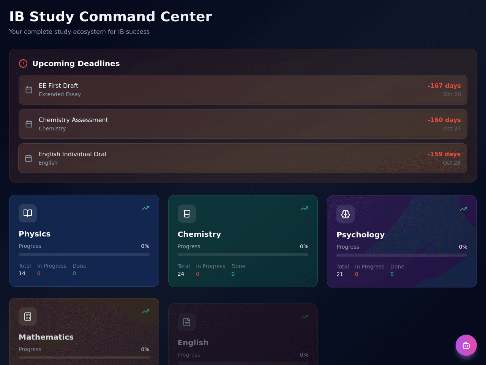Open the Mathematics calculator icon
Image resolution: width=486 pixels, height=365 pixels.
(x=28, y=316)
